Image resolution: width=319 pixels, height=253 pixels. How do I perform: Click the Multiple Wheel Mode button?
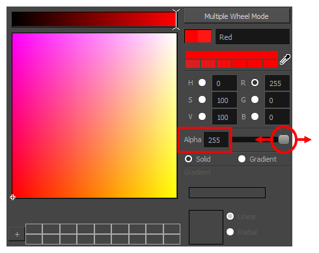(237, 16)
